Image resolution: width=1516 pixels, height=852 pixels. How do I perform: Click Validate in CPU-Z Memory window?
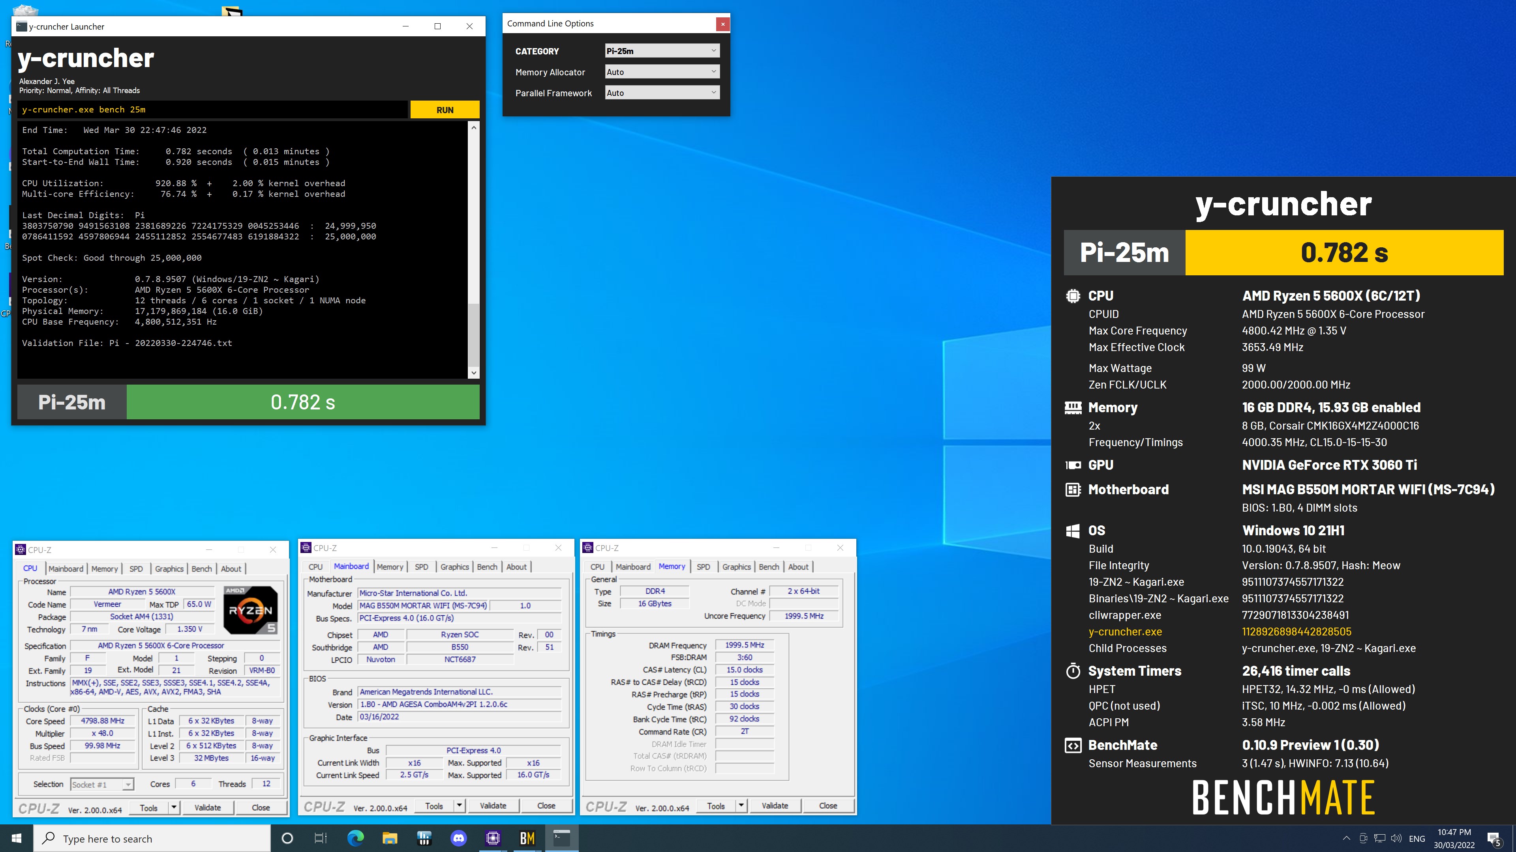pyautogui.click(x=775, y=805)
